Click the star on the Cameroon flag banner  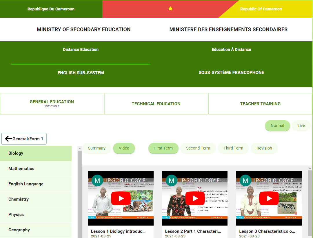coord(170,9)
